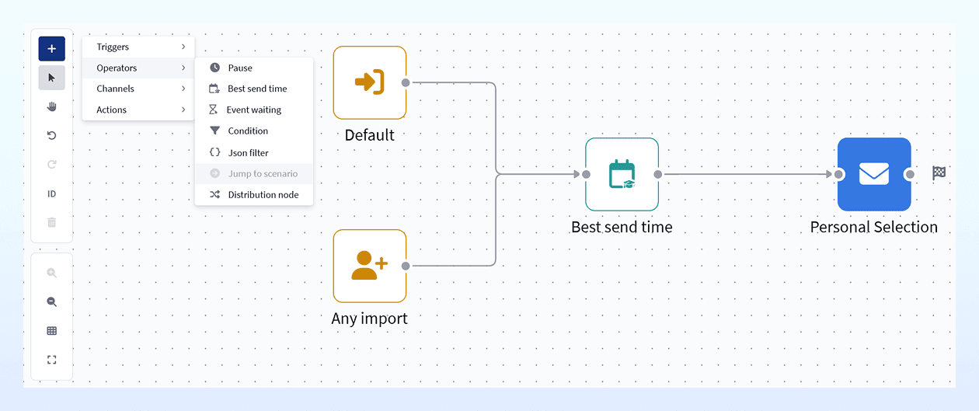Activate the hand pan tool

pos(52,106)
